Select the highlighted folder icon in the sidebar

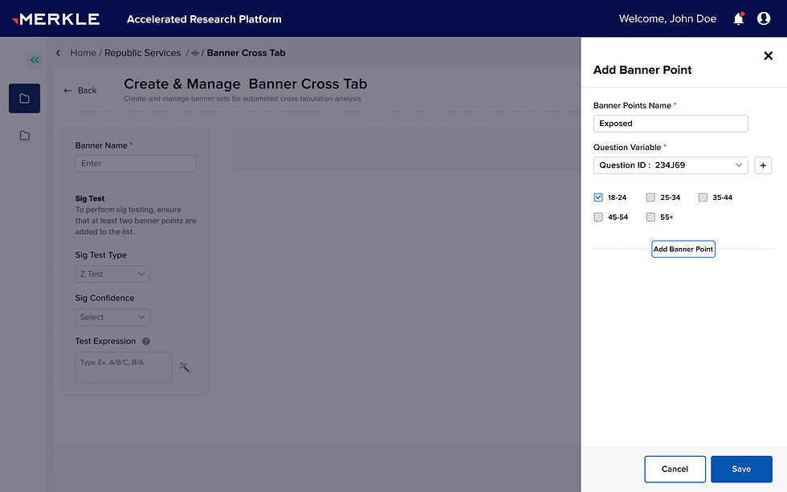pyautogui.click(x=24, y=99)
